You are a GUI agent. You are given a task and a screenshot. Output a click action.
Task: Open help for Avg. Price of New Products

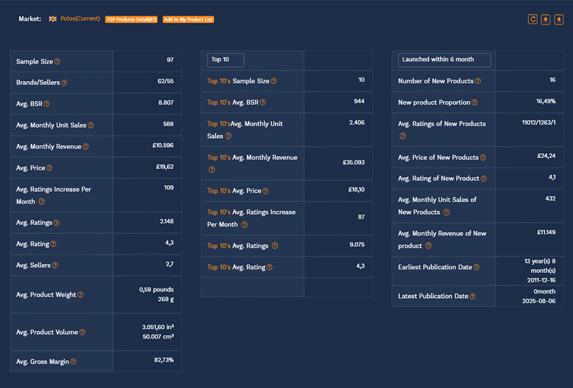[483, 157]
